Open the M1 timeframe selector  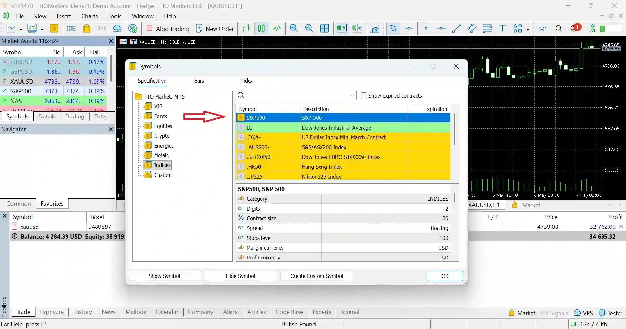[543, 29]
